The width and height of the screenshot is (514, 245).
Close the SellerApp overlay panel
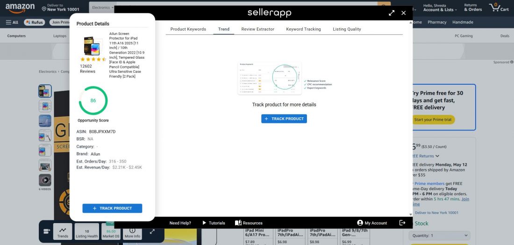[404, 13]
